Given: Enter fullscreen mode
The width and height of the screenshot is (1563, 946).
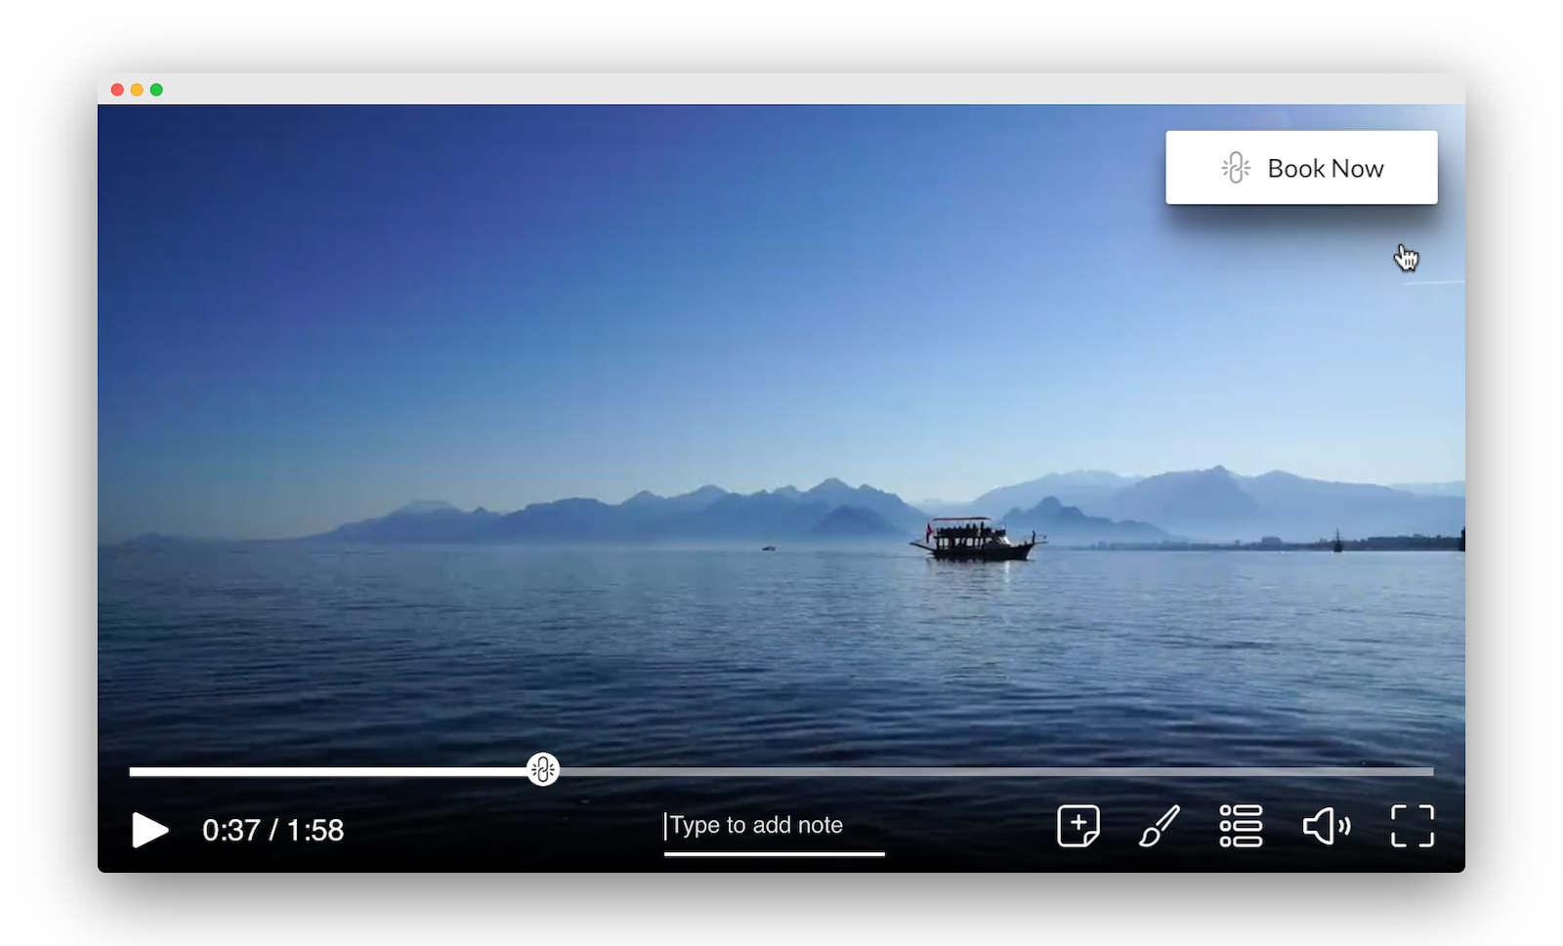Looking at the screenshot, I should tap(1412, 826).
